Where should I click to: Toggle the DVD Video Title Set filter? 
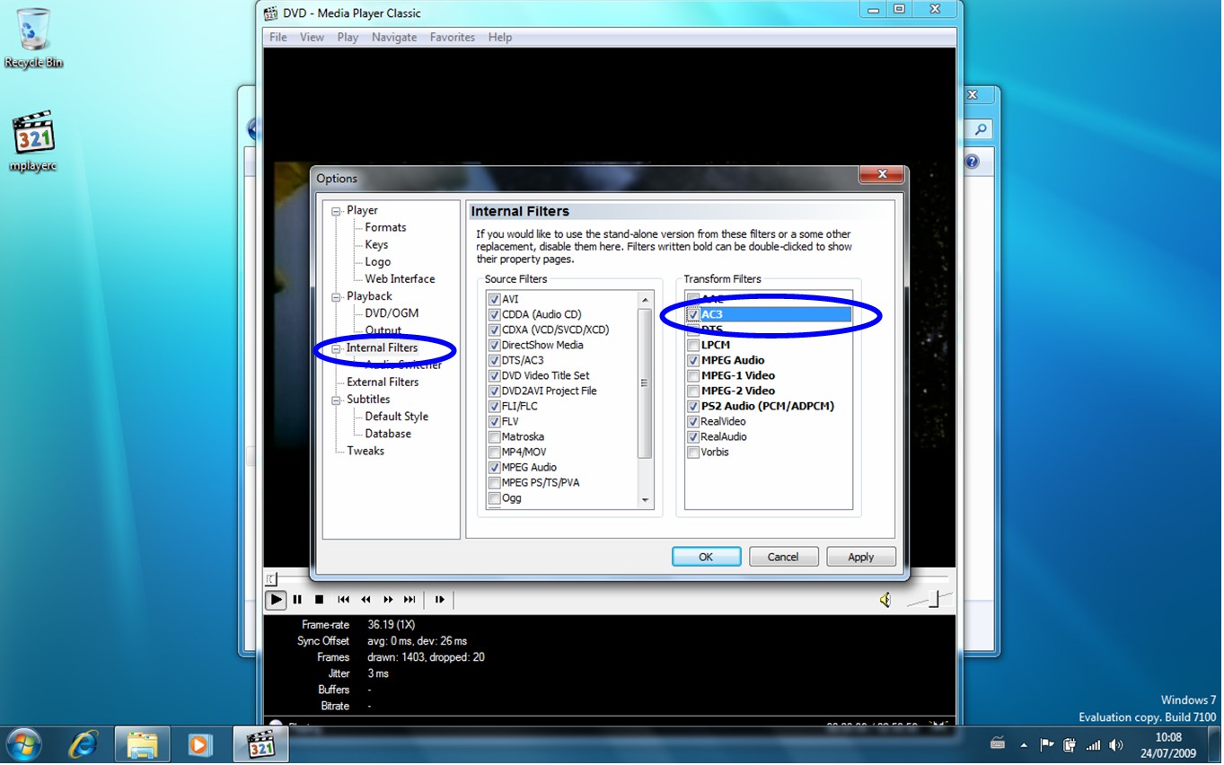tap(494, 375)
